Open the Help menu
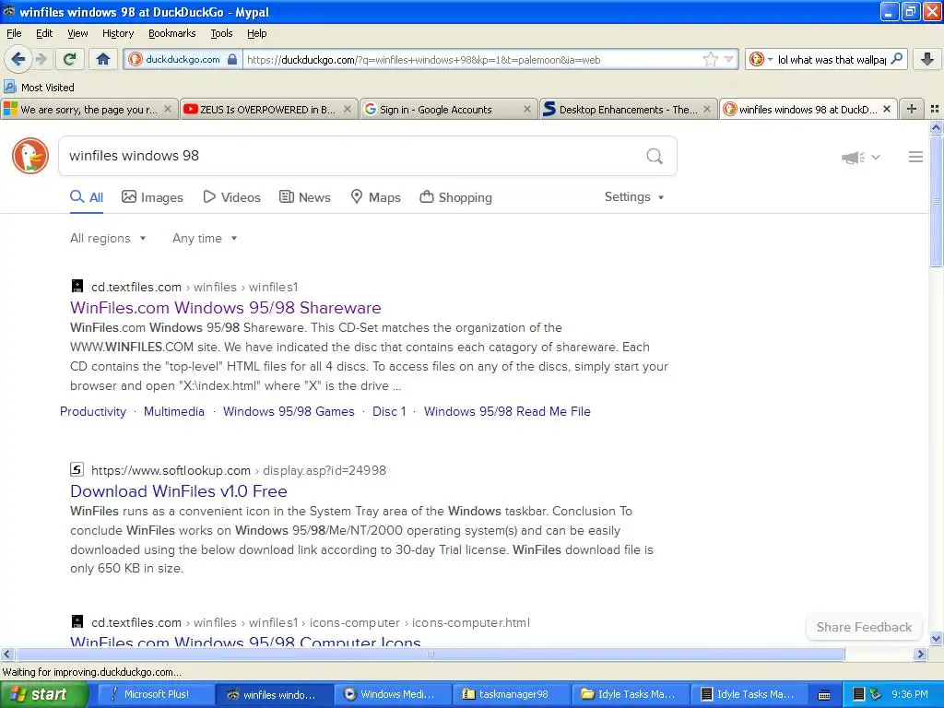Screen dimensions: 944x708 click(x=256, y=33)
